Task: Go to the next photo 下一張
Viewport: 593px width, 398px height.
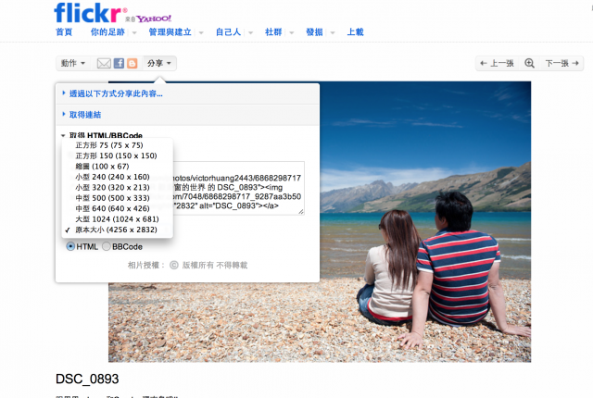Action: click(562, 64)
